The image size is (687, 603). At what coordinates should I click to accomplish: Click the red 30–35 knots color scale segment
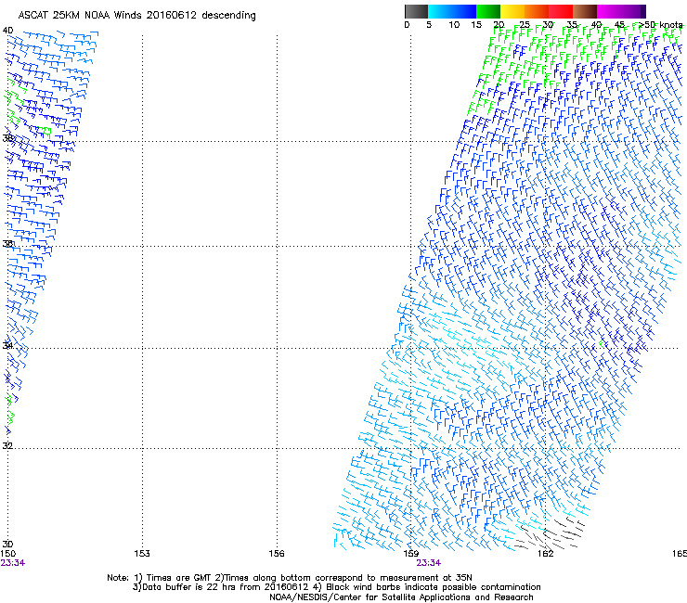pyautogui.click(x=561, y=11)
